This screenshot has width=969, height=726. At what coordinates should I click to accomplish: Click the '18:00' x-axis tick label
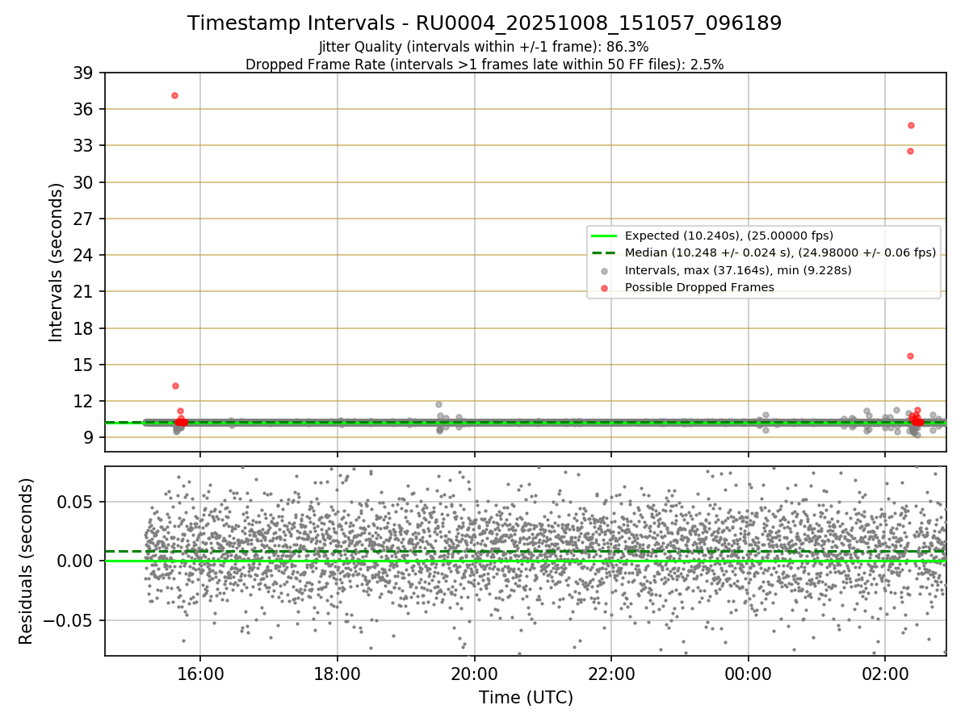(338, 672)
